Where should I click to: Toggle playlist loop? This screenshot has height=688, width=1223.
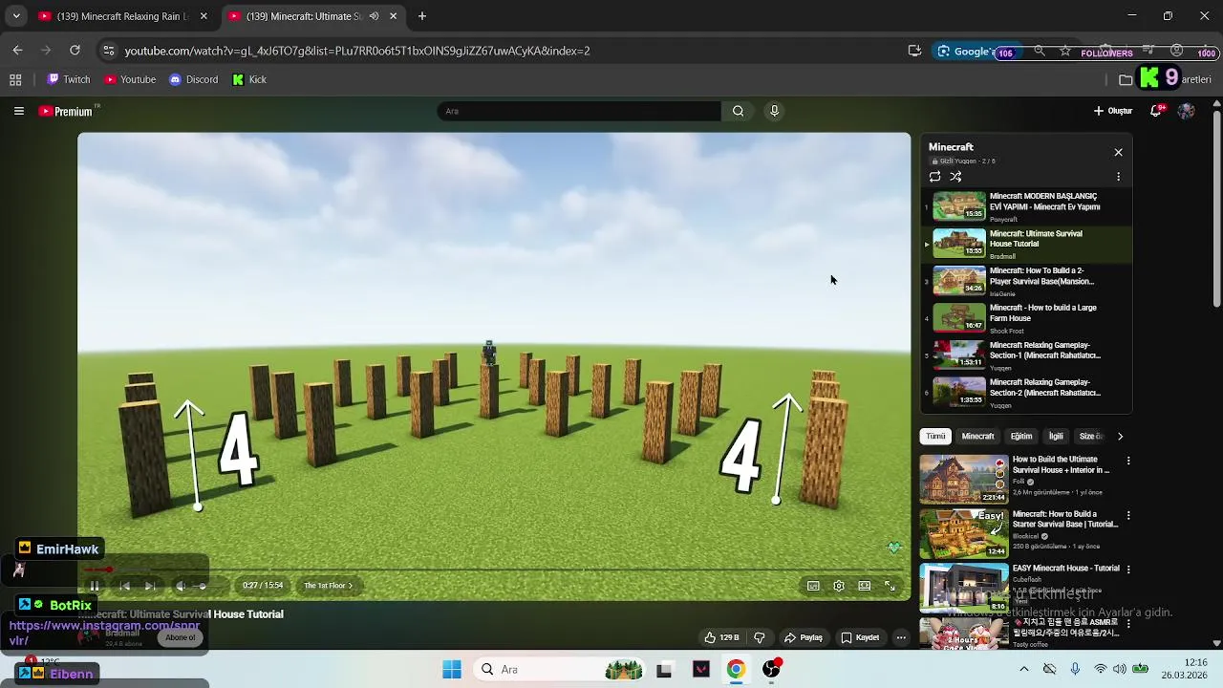[934, 177]
